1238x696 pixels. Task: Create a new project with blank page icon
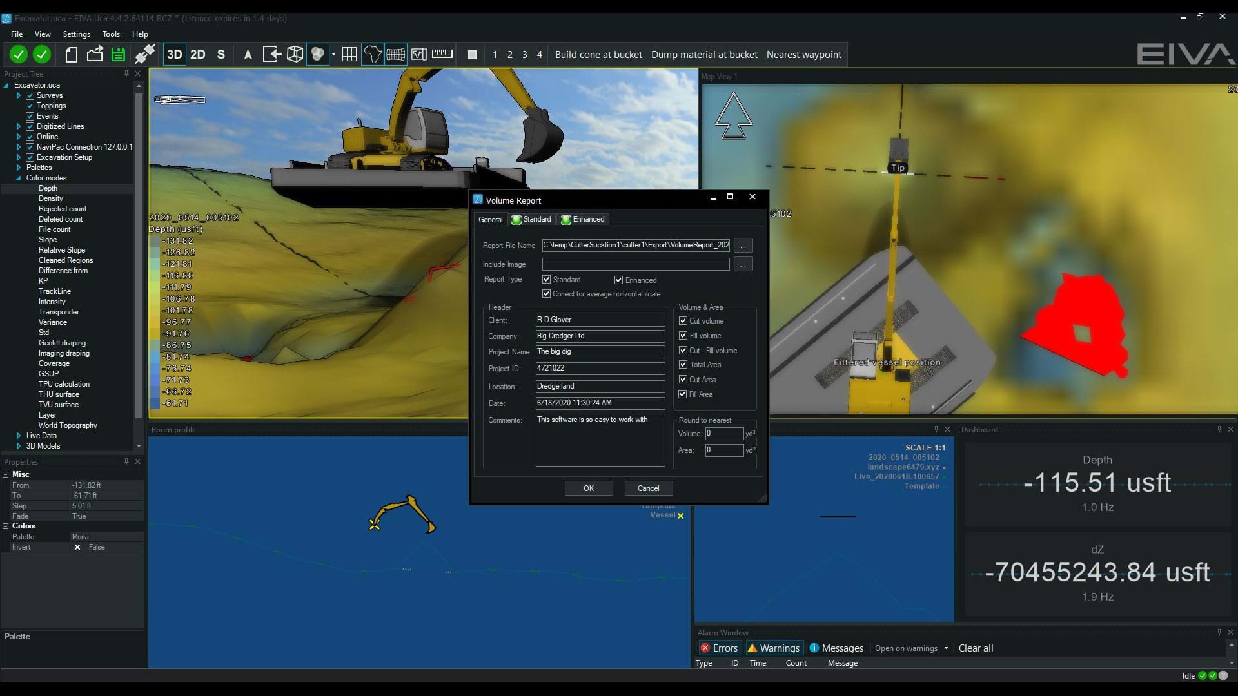[72, 55]
